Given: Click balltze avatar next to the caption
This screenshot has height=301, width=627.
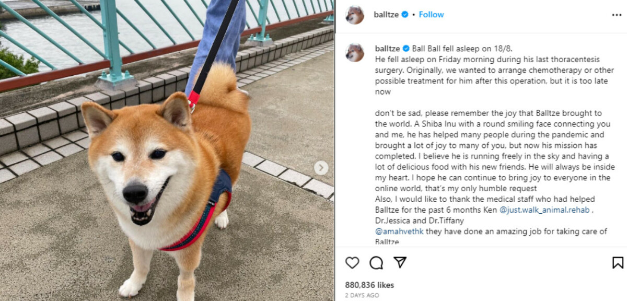Looking at the screenshot, I should point(355,52).
